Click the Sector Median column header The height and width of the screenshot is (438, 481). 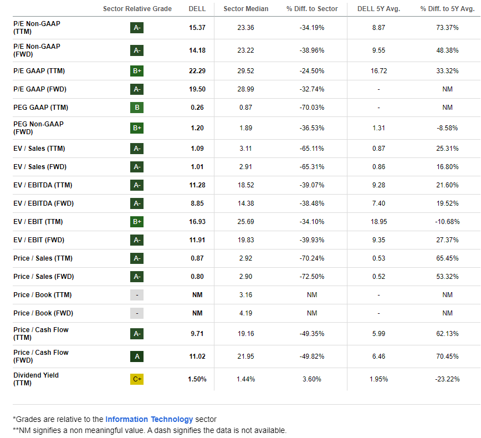245,9
